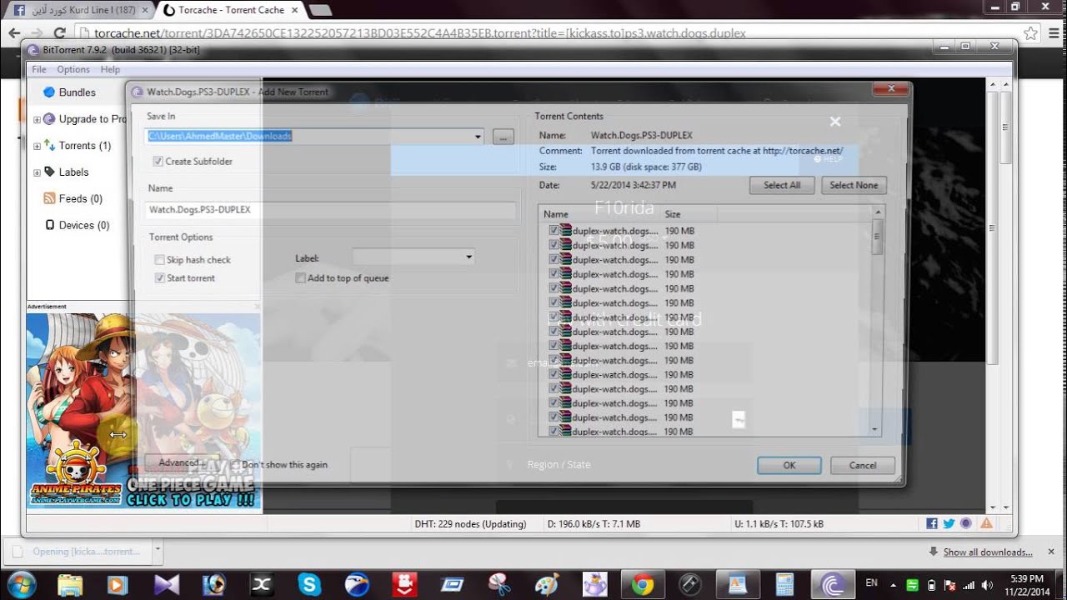Bookmark the page with the star icon
The width and height of the screenshot is (1067, 600).
point(1030,33)
